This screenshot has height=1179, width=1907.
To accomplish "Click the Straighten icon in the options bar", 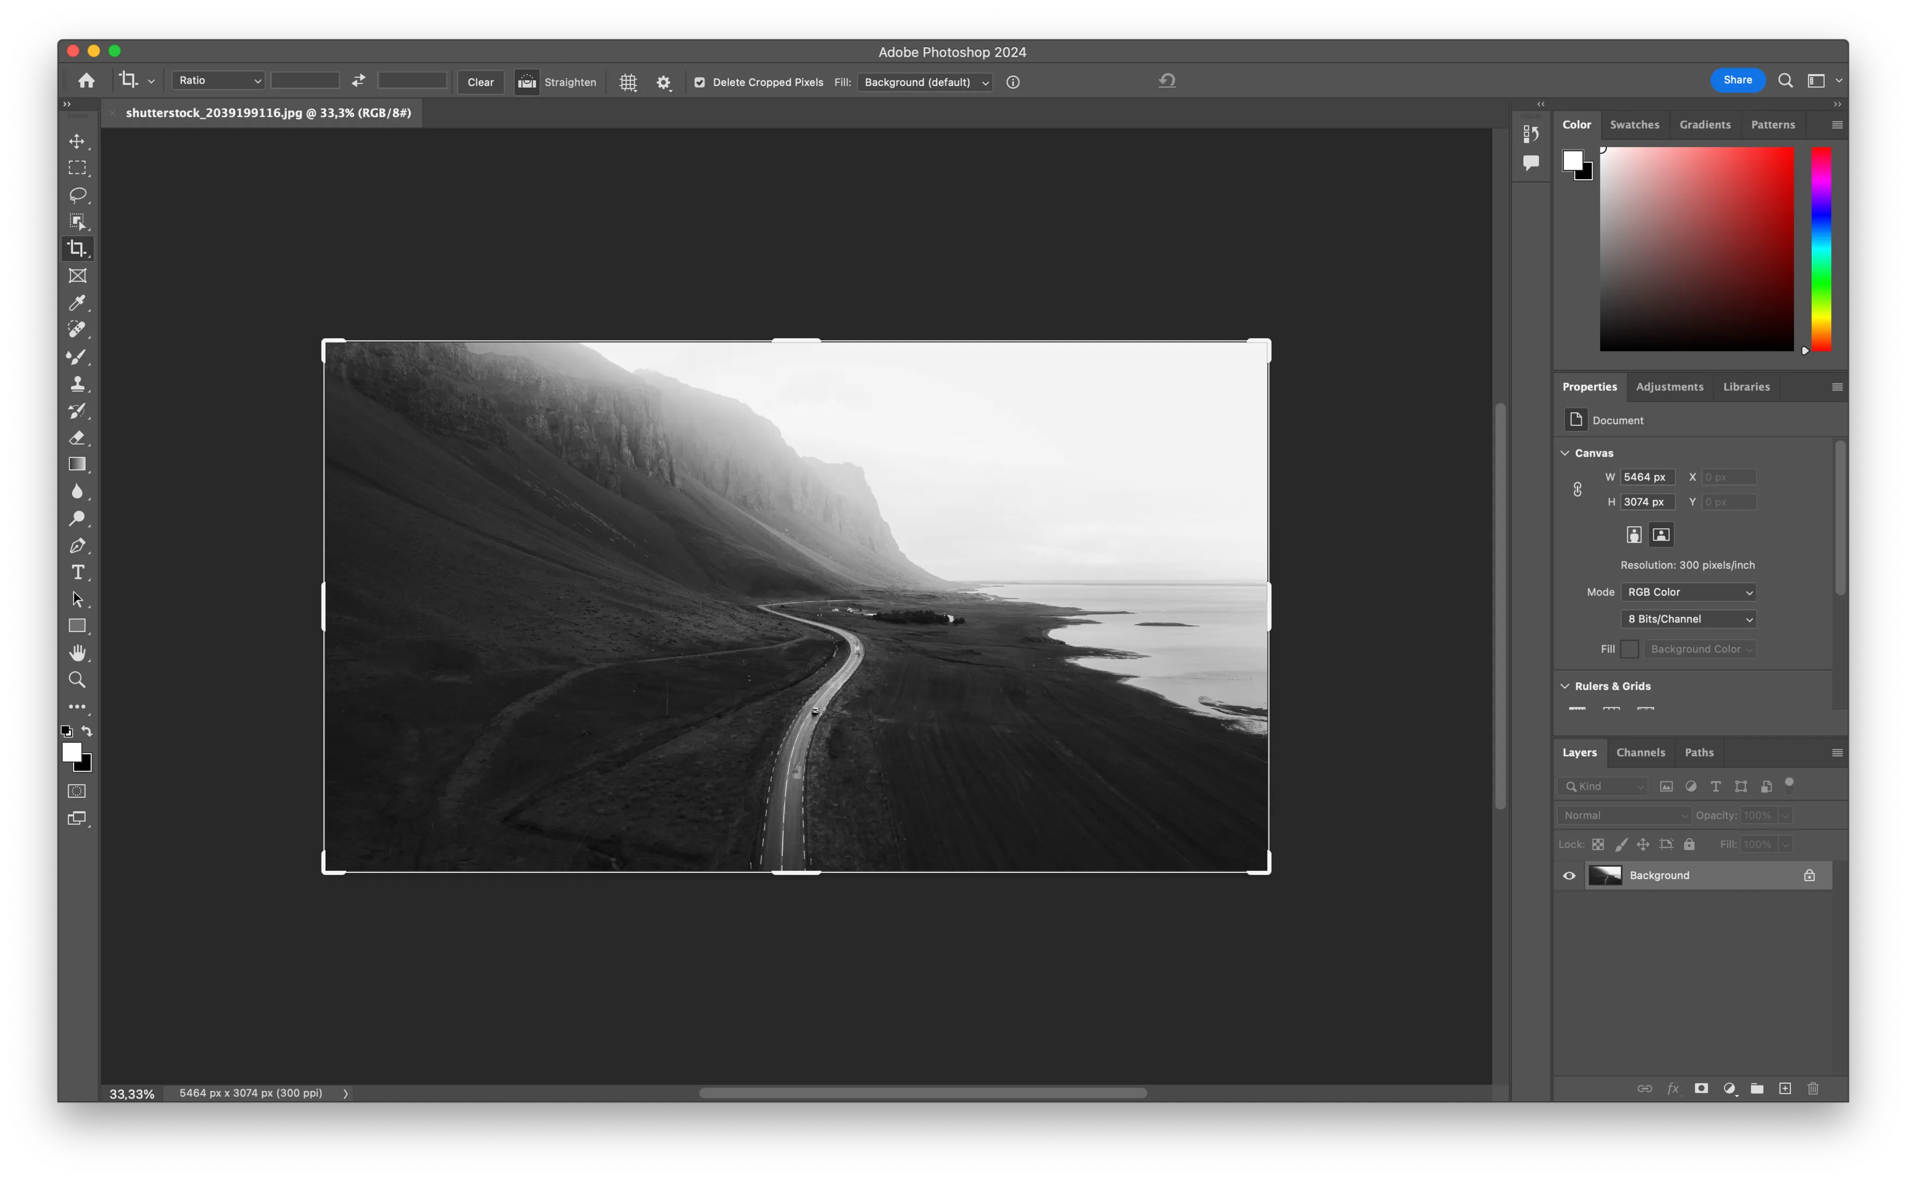I will [x=527, y=82].
